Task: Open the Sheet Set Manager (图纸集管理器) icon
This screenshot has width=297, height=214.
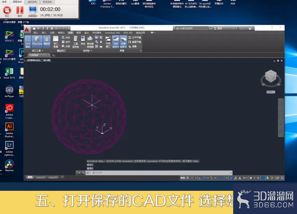Action: click(90, 42)
